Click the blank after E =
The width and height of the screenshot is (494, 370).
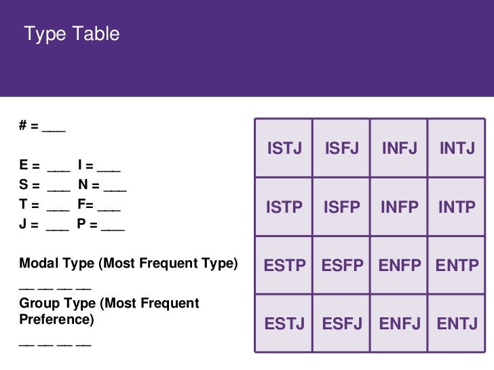[59, 170]
